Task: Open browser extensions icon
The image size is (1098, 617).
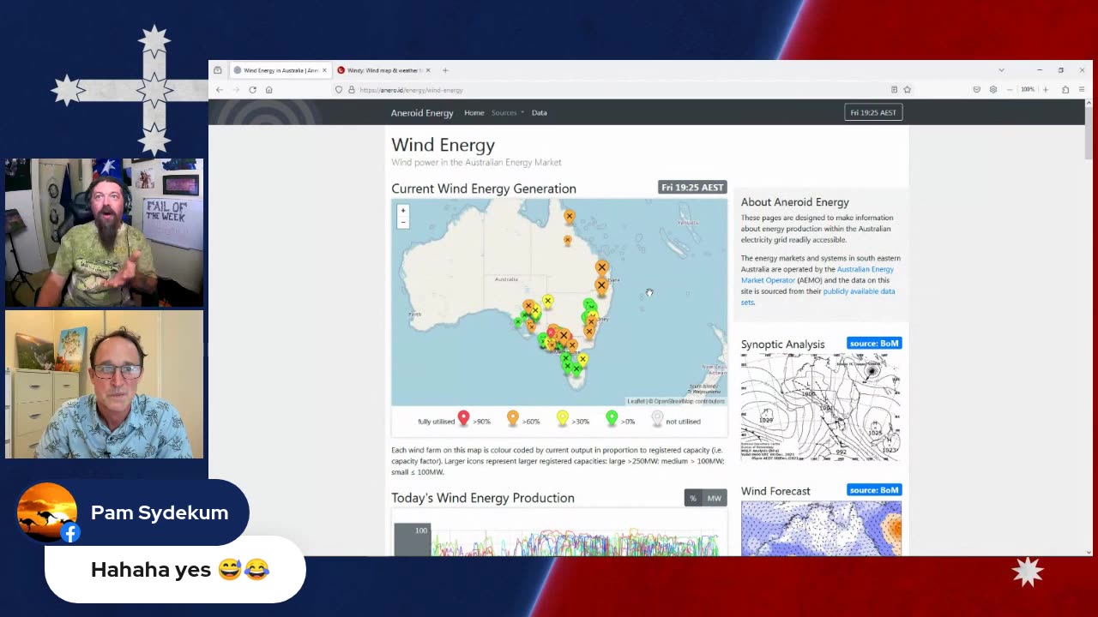Action: pyautogui.click(x=1065, y=90)
